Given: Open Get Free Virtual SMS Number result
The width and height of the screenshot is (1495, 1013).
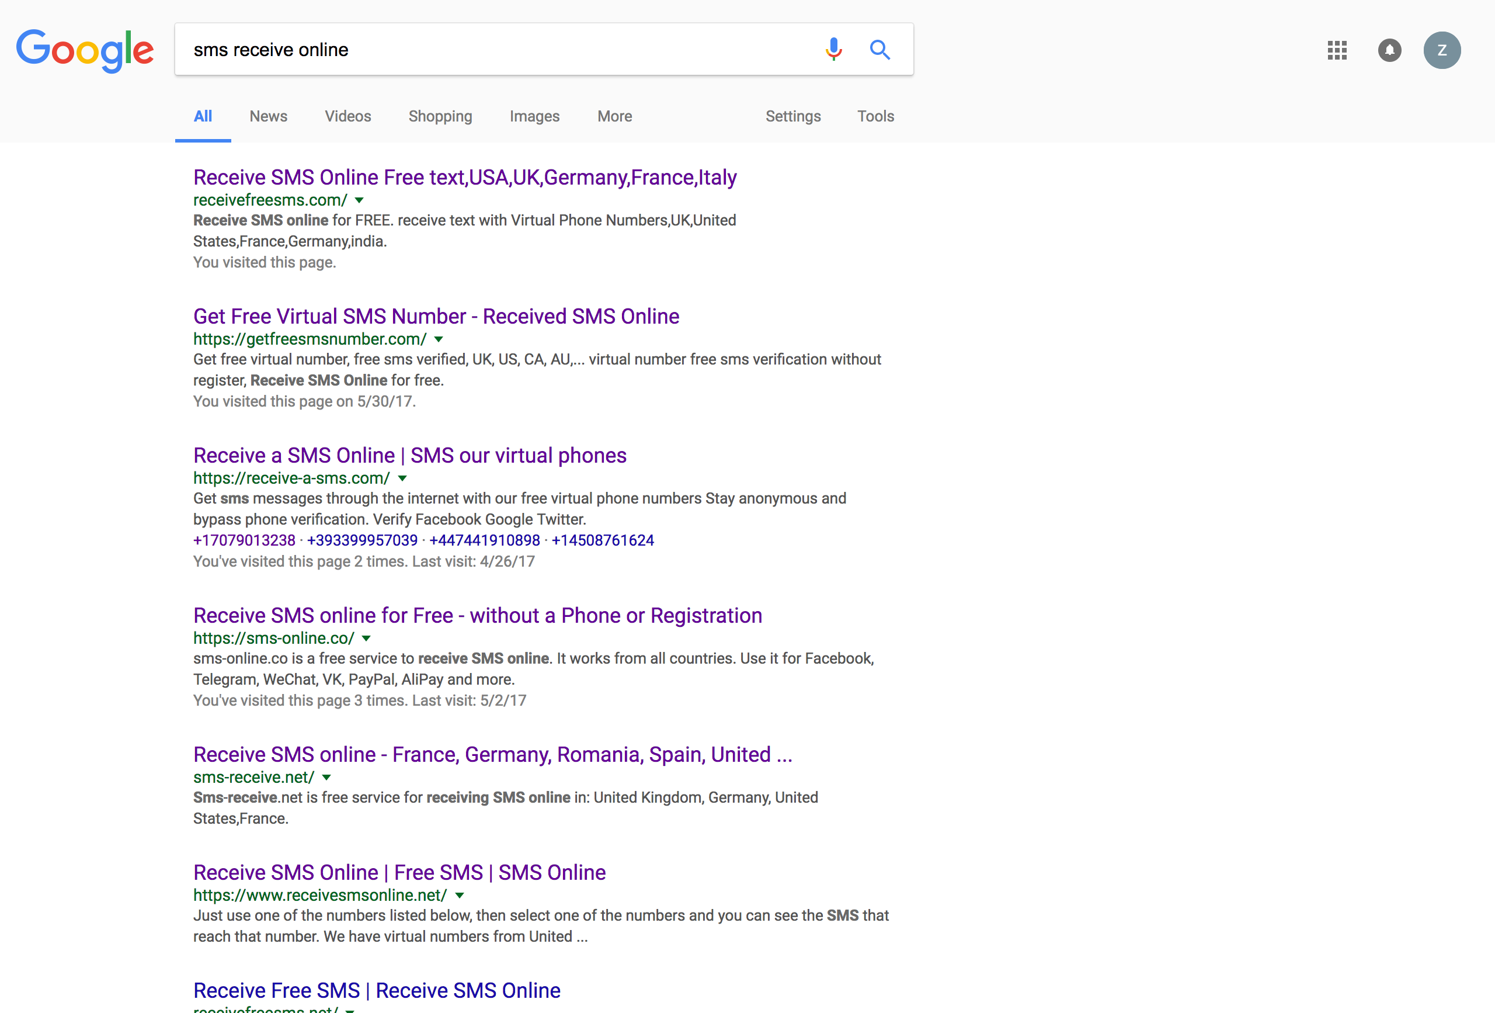Looking at the screenshot, I should [436, 317].
